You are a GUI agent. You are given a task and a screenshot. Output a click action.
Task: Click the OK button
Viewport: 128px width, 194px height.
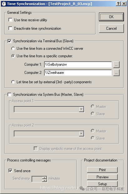111,17
